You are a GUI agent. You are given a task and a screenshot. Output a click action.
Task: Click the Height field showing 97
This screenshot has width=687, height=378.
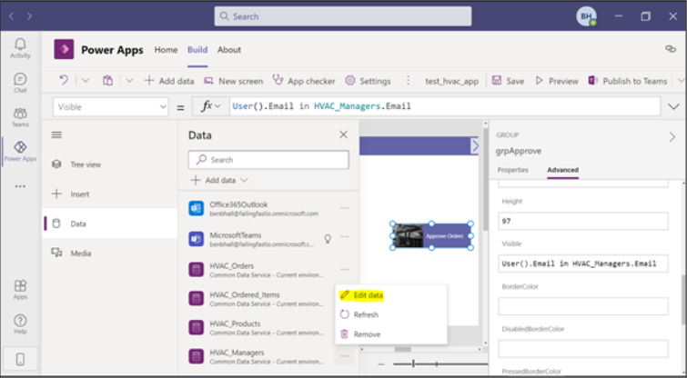pos(583,222)
